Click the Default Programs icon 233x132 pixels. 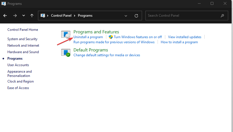tap(66, 52)
